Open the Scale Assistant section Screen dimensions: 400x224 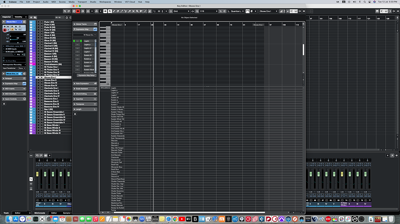point(85,89)
